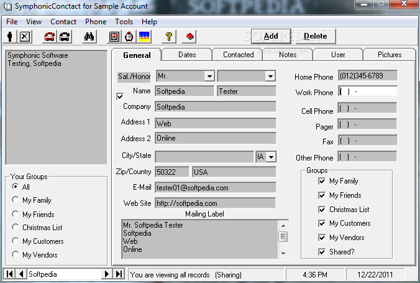Select the General tab
The image size is (420, 283).
tap(137, 55)
